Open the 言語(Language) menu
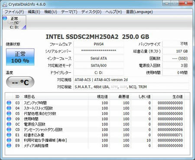The height and width of the screenshot is (160, 195). tap(139, 12)
